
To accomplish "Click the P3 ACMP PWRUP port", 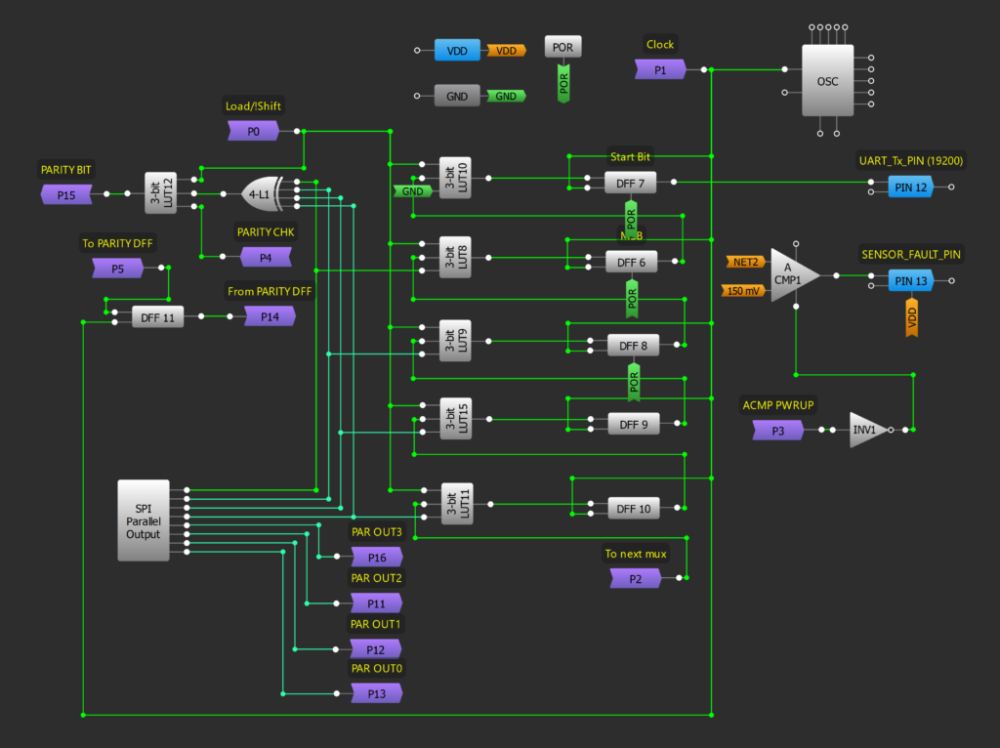I will click(x=777, y=430).
